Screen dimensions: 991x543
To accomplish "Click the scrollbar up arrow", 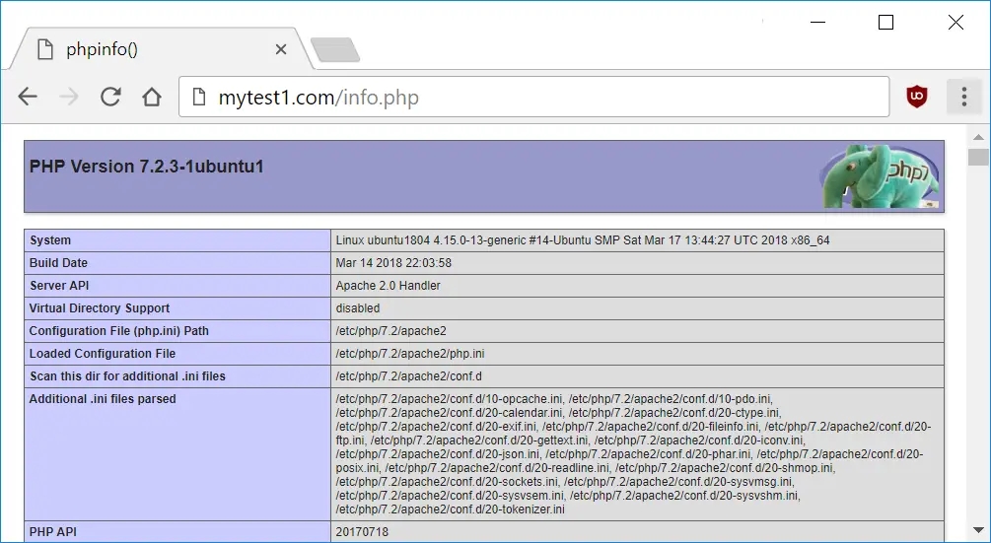I will pyautogui.click(x=978, y=137).
